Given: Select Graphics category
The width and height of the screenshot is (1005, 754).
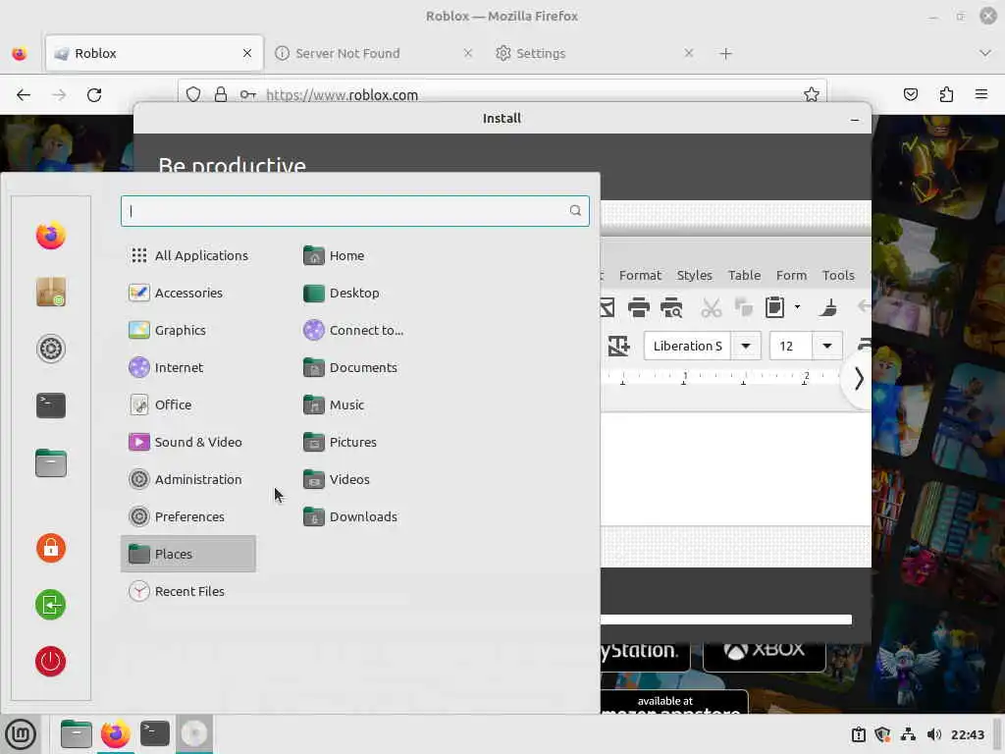Looking at the screenshot, I should point(188,330).
